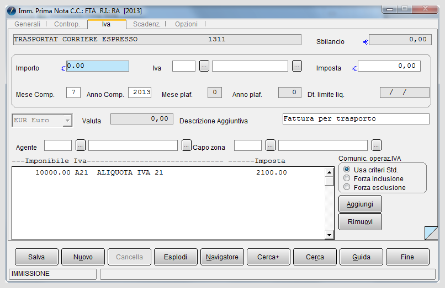445x288 pixels.
Task: Click the Nuovo button
Action: 83,257
